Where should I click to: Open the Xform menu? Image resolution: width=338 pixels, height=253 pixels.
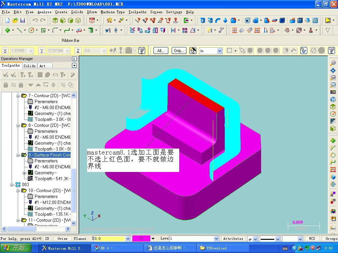click(x=92, y=12)
